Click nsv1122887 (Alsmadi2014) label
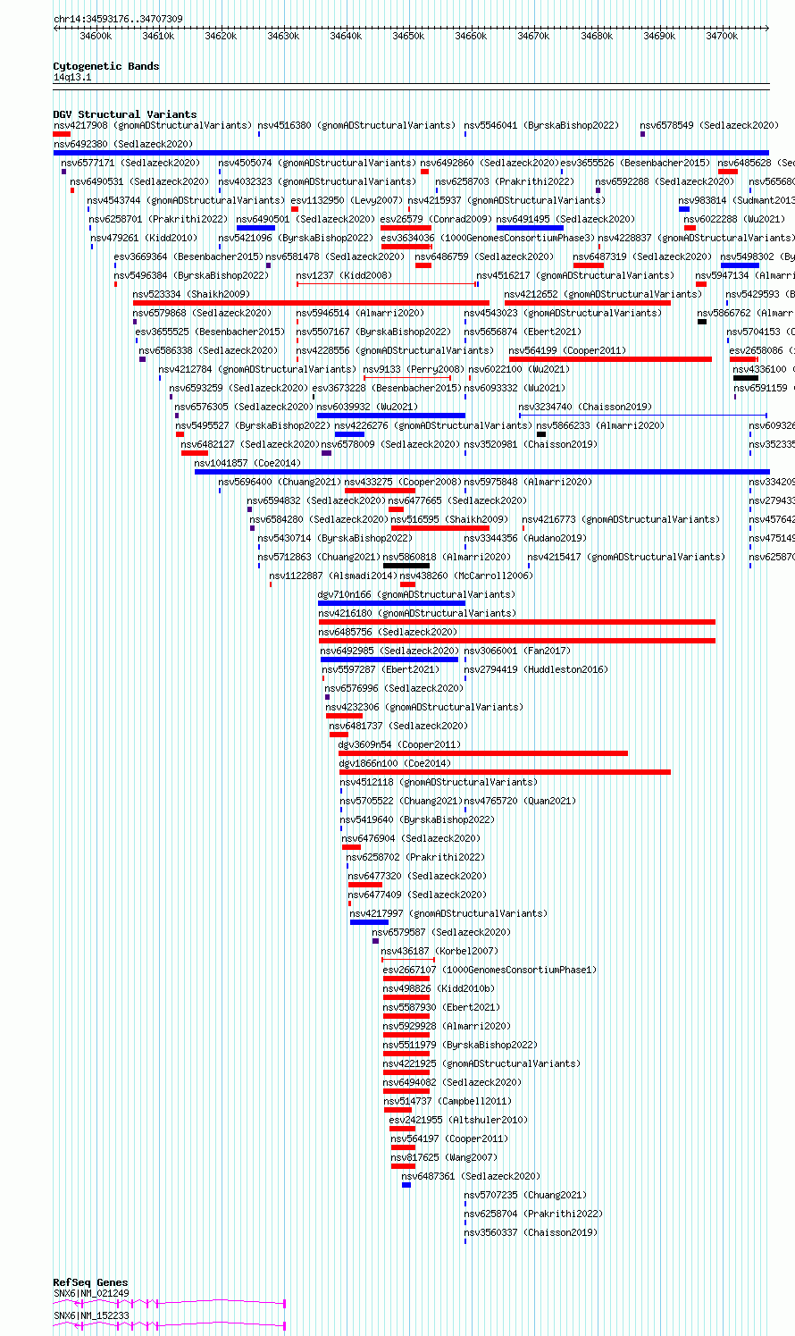Image resolution: width=795 pixels, height=1336 pixels. 331,576
